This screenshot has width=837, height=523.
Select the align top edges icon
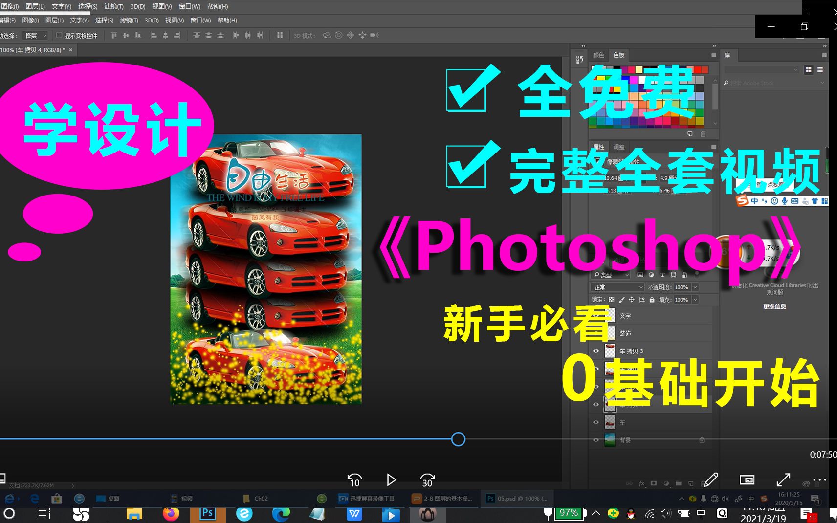(113, 35)
